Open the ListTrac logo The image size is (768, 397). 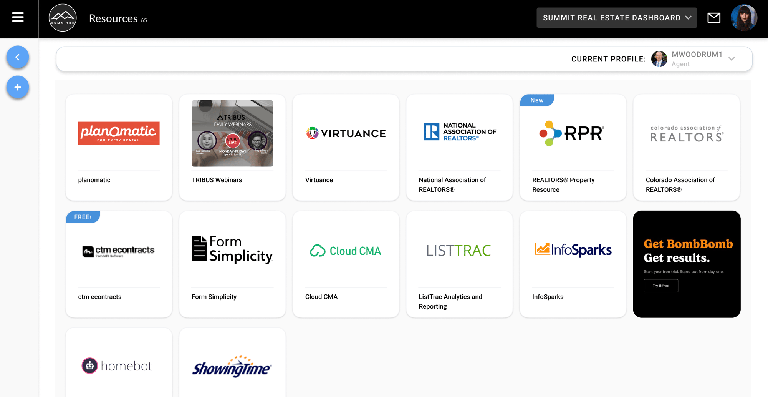click(459, 251)
